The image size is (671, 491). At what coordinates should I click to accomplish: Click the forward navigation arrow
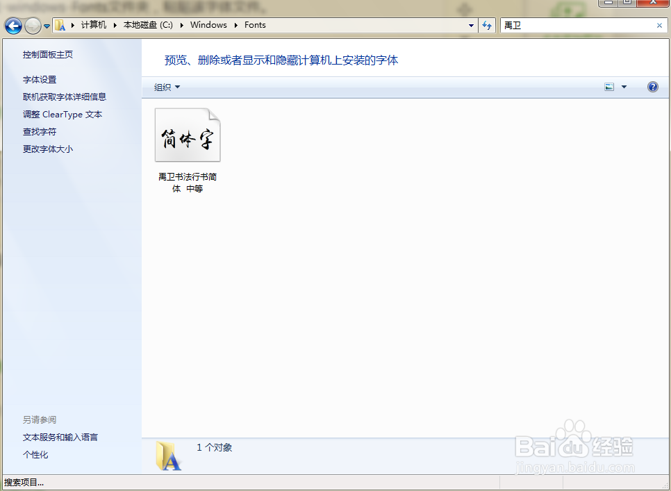pyautogui.click(x=32, y=26)
